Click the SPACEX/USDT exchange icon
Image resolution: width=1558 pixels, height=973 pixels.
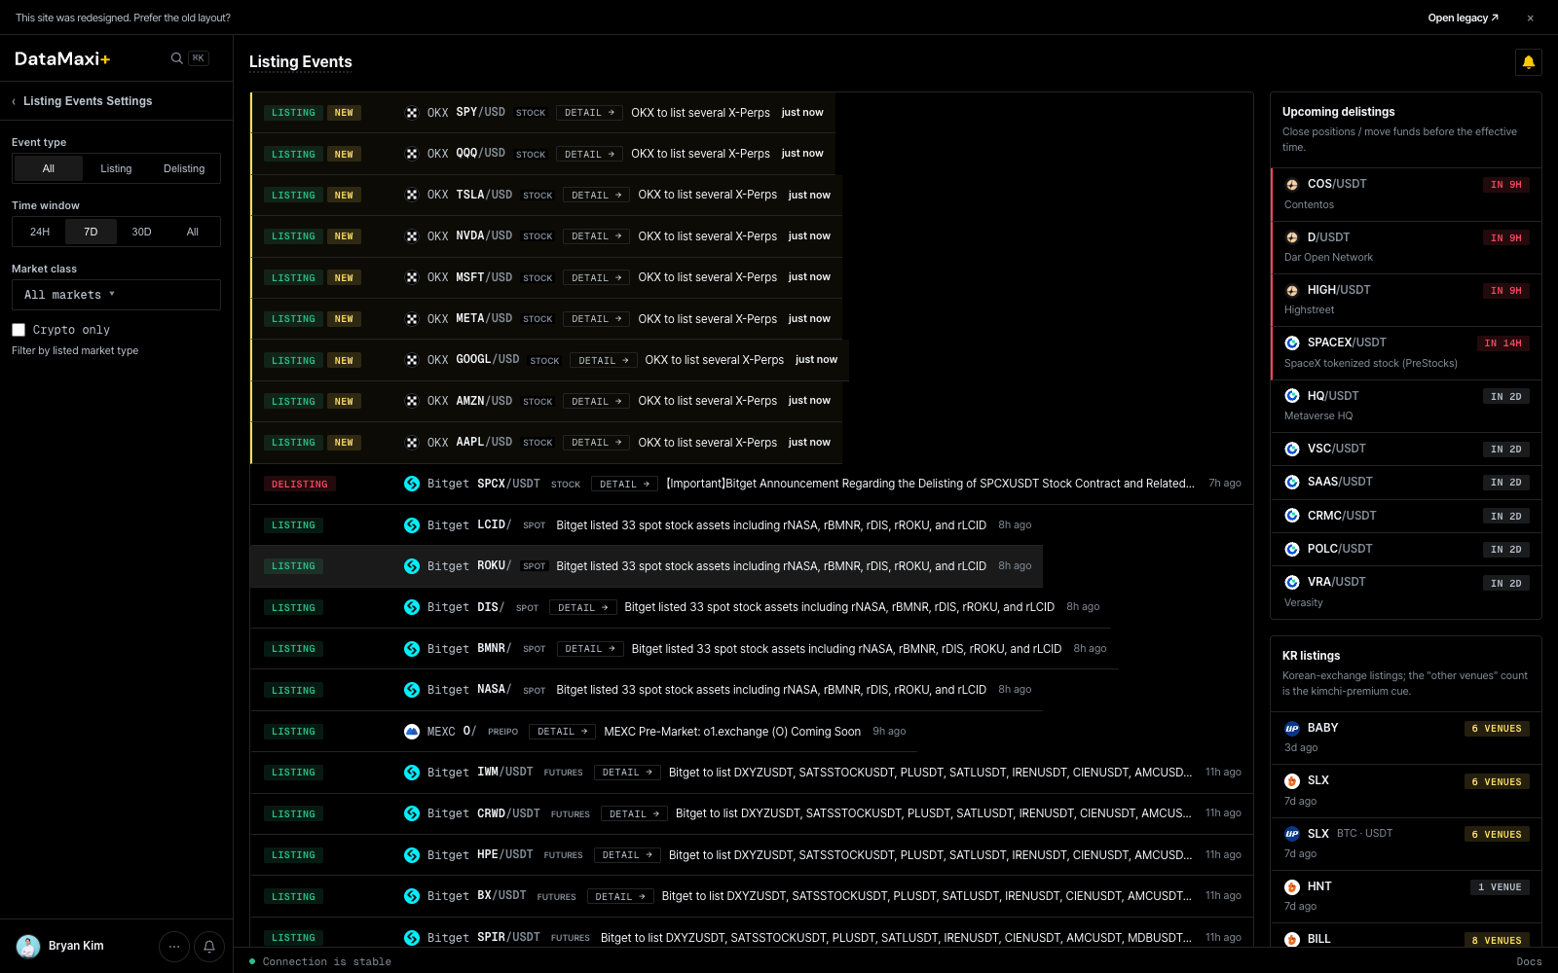pyautogui.click(x=1292, y=342)
